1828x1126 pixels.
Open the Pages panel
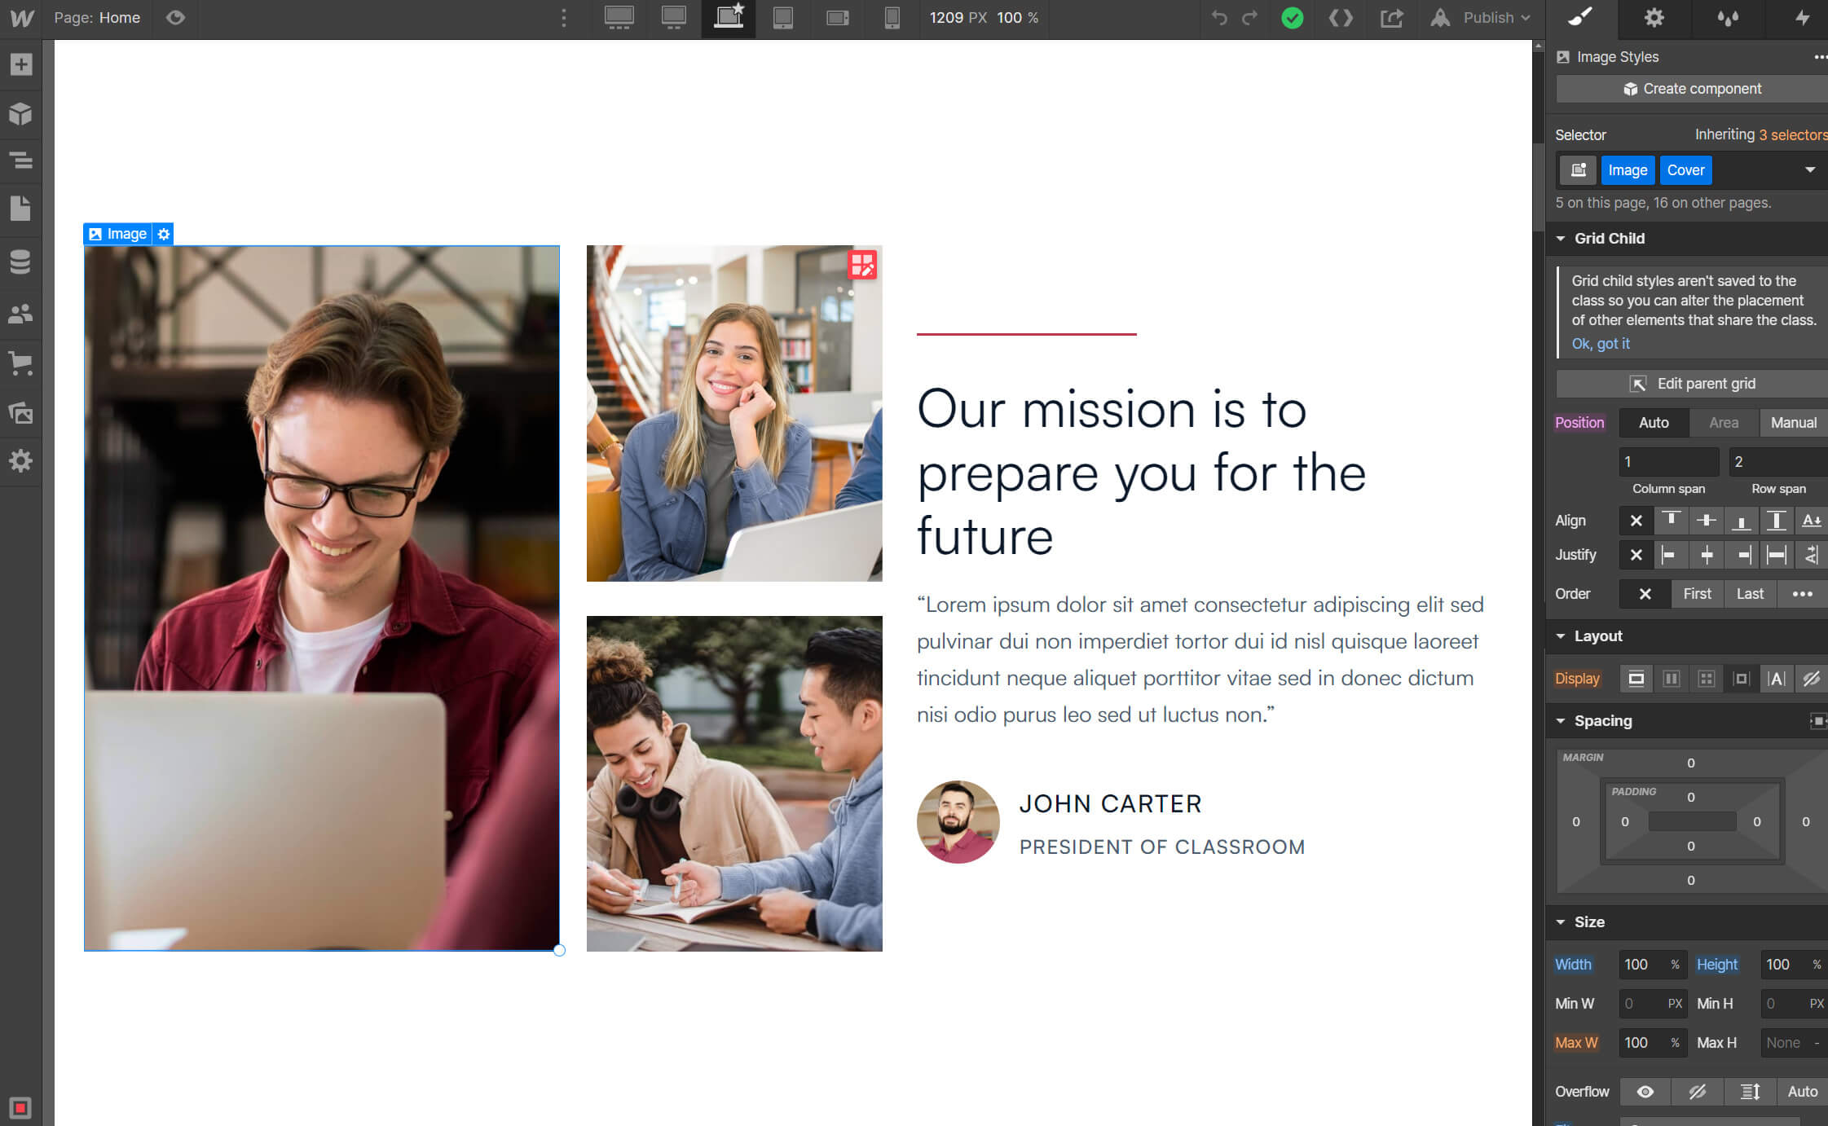point(20,209)
